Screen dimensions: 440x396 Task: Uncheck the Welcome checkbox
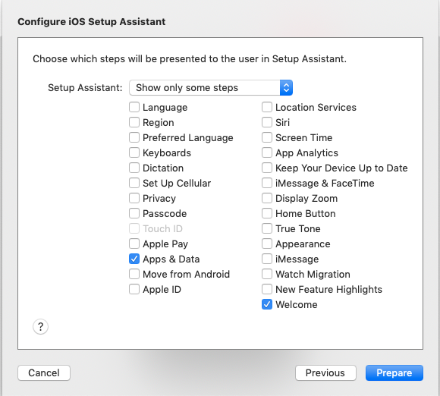267,304
